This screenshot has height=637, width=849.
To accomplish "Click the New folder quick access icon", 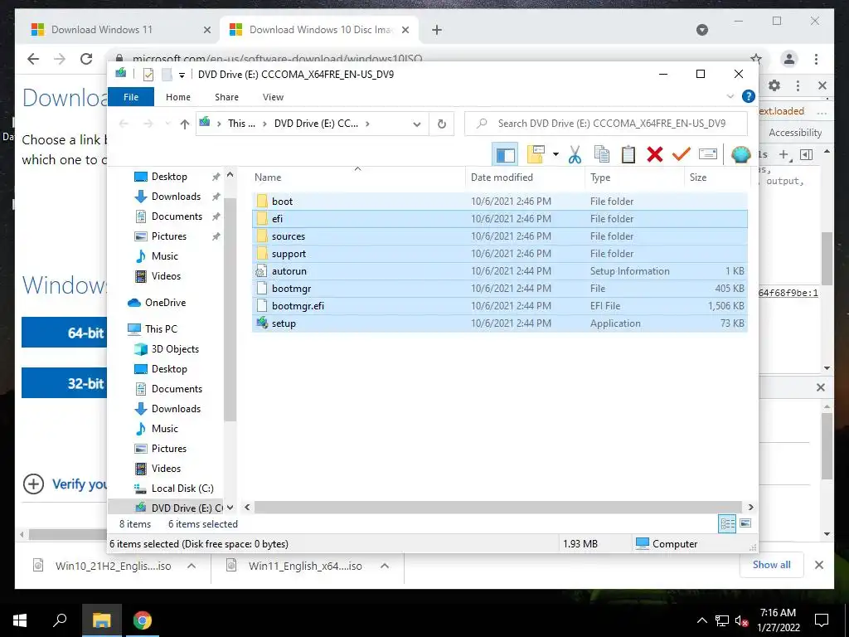I will 167,75.
